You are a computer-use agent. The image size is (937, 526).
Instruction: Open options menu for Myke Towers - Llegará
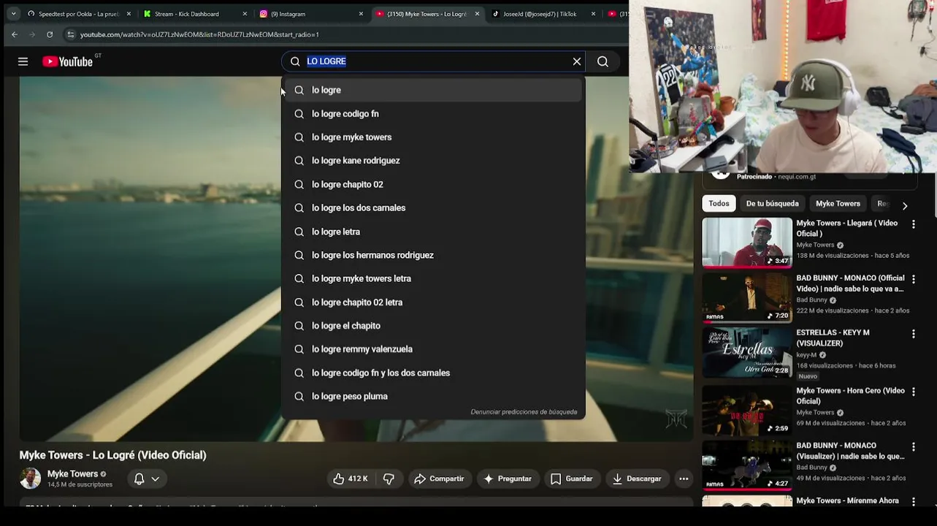point(913,224)
